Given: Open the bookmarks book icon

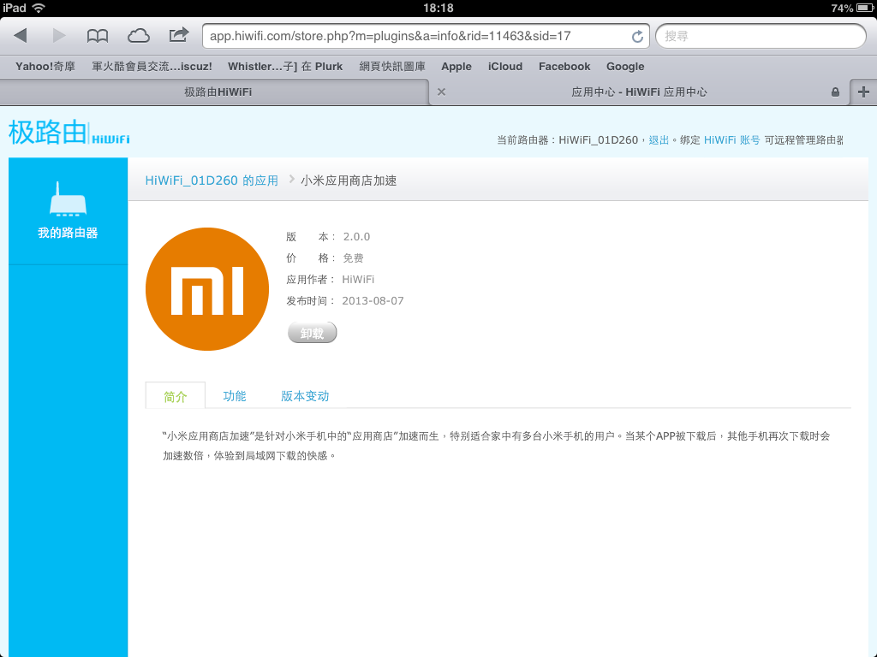Looking at the screenshot, I should pos(98,36).
